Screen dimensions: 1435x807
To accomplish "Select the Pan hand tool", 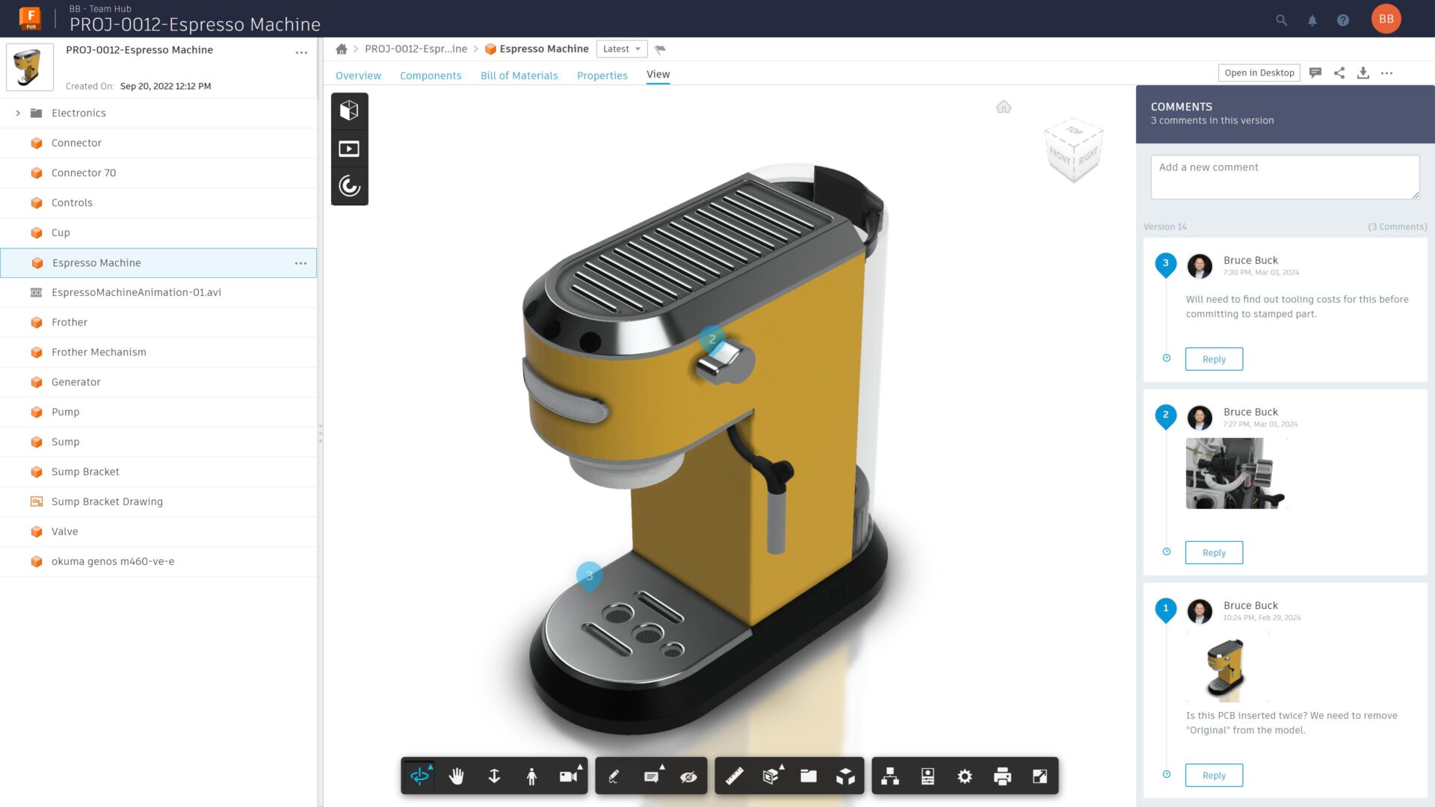I will coord(457,776).
